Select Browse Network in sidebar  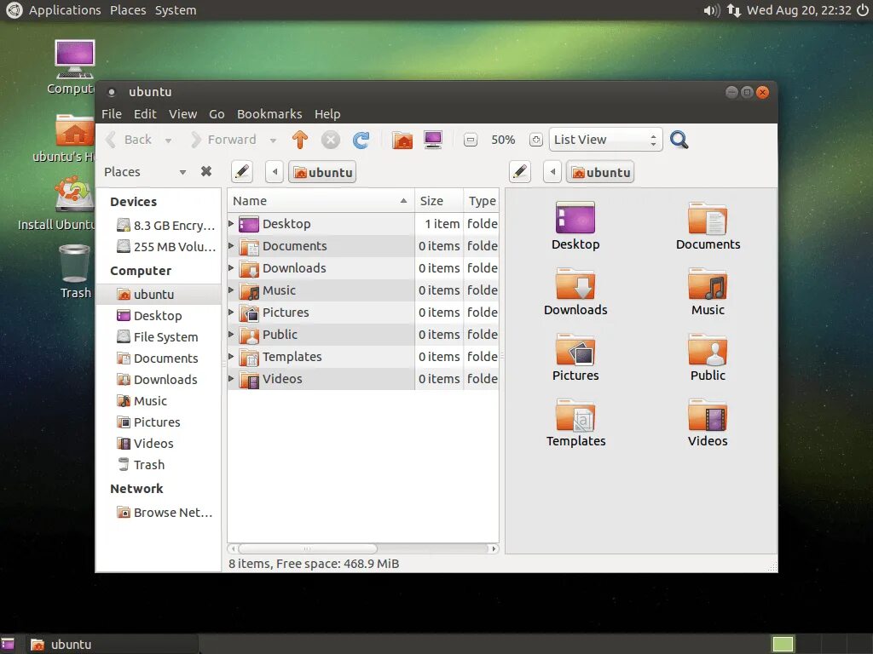tap(165, 512)
